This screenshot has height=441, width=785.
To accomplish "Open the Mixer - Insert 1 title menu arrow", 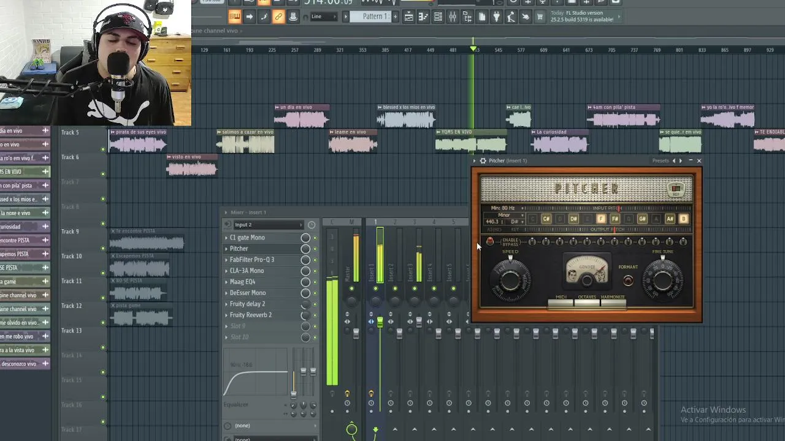I will (226, 213).
